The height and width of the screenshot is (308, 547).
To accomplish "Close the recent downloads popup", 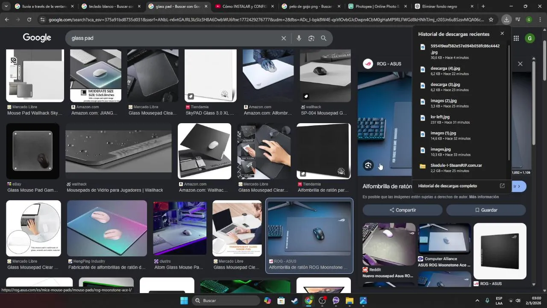I will tap(502, 33).
